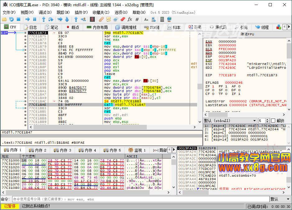Open the 插件(P) menu
This screenshot has height=210, width=292.
pyautogui.click(x=81, y=12)
